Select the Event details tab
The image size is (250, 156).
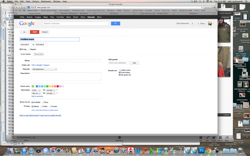click(26, 54)
